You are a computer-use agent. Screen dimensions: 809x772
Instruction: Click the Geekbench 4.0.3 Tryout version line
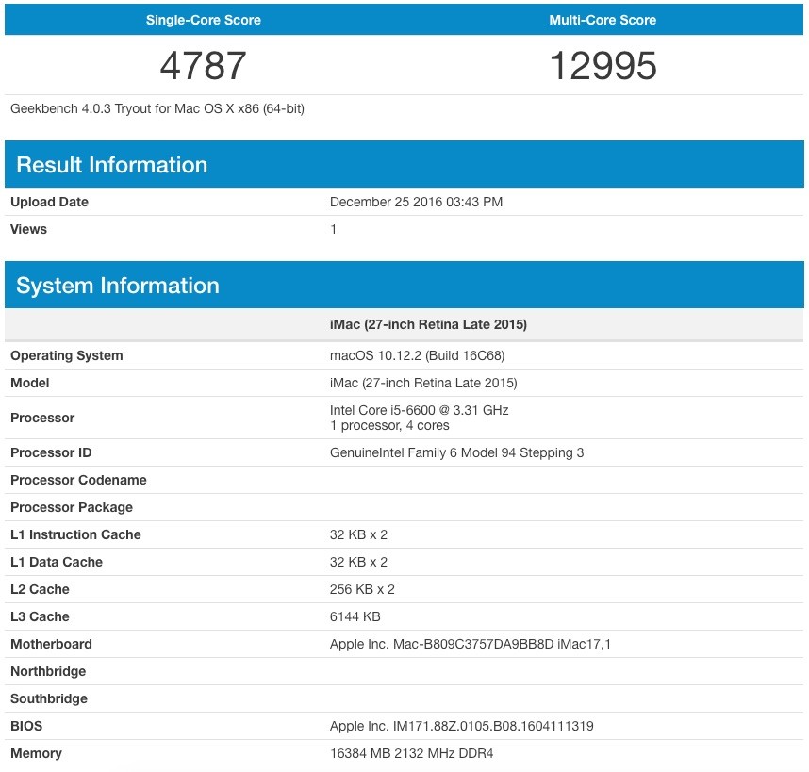coord(157,108)
